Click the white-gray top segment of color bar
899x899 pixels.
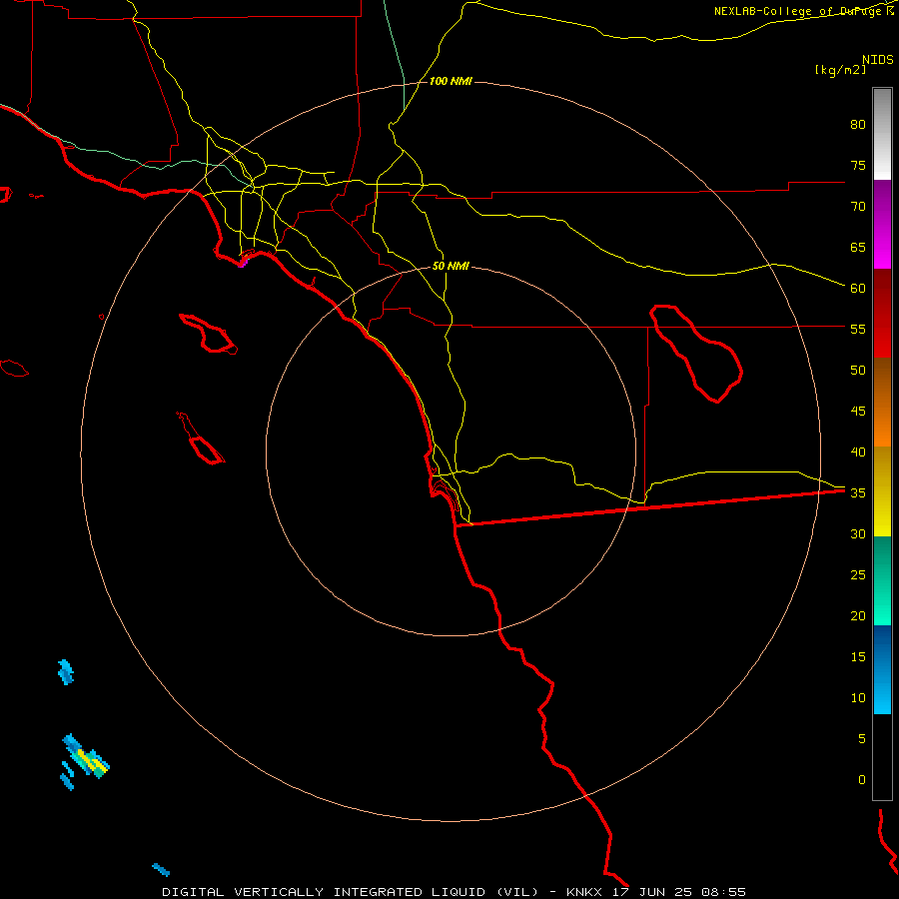(x=882, y=134)
